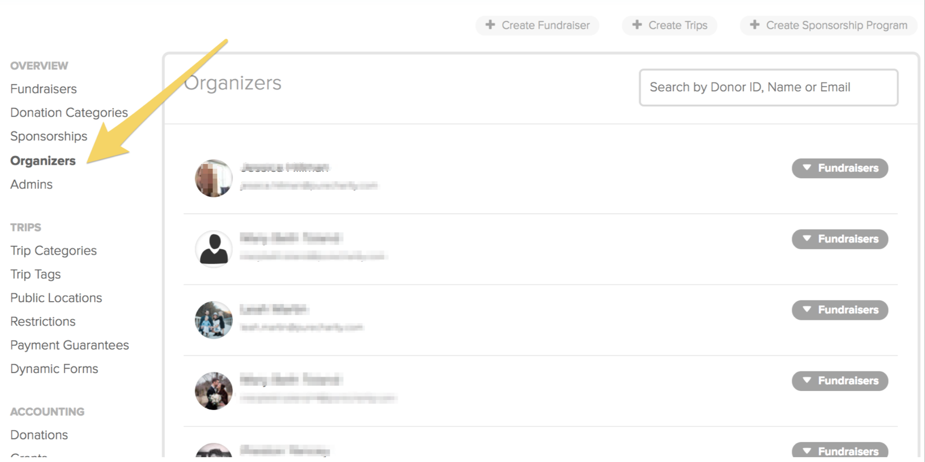Open Trip Tags
This screenshot has height=462, width=925.
point(36,274)
